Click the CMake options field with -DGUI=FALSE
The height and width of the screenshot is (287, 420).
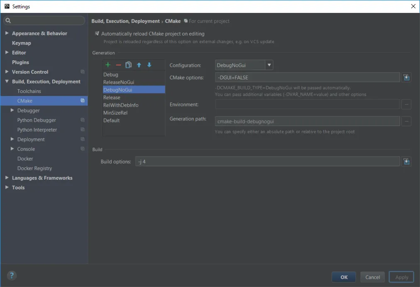(x=308, y=77)
